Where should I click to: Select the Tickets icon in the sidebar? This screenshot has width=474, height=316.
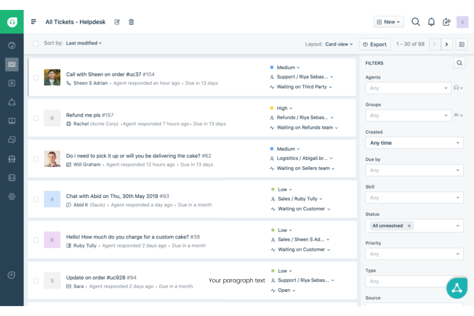click(x=12, y=64)
